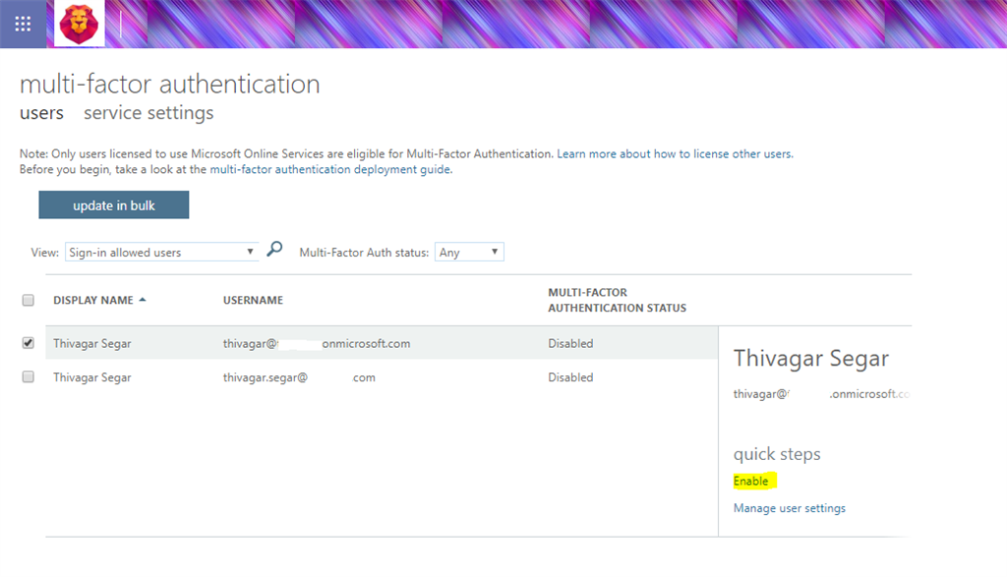
Task: Click the DISPLAY NAME column header text
Action: pos(93,301)
